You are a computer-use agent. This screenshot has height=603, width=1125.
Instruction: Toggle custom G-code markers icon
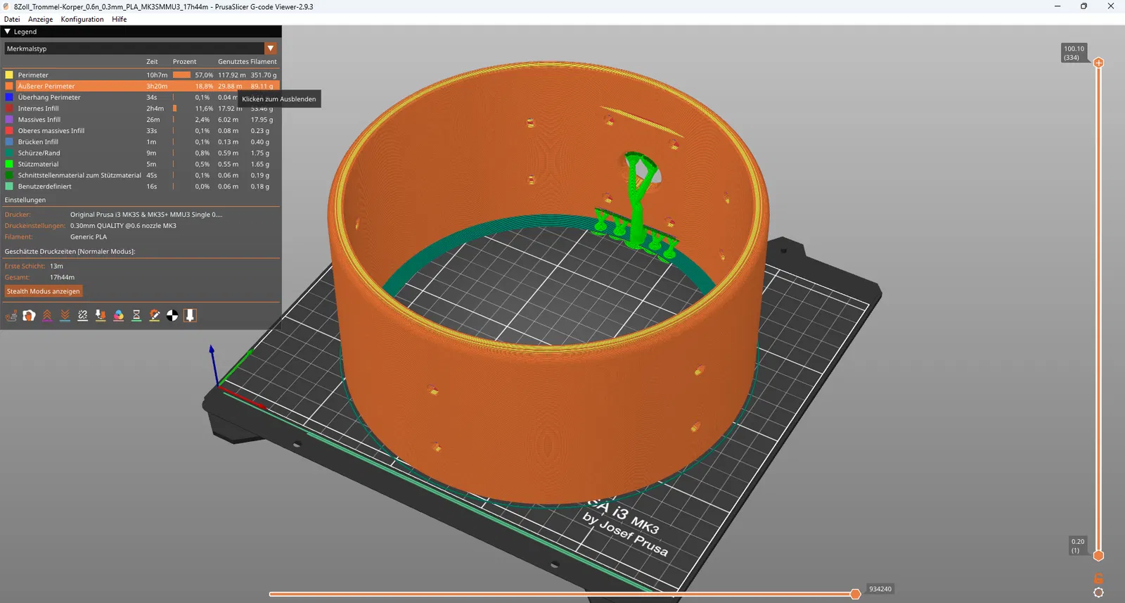click(x=155, y=316)
